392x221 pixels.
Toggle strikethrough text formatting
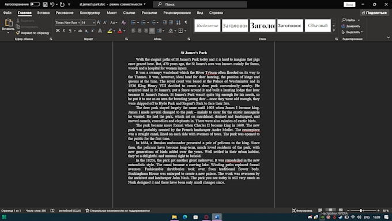point(80,31)
